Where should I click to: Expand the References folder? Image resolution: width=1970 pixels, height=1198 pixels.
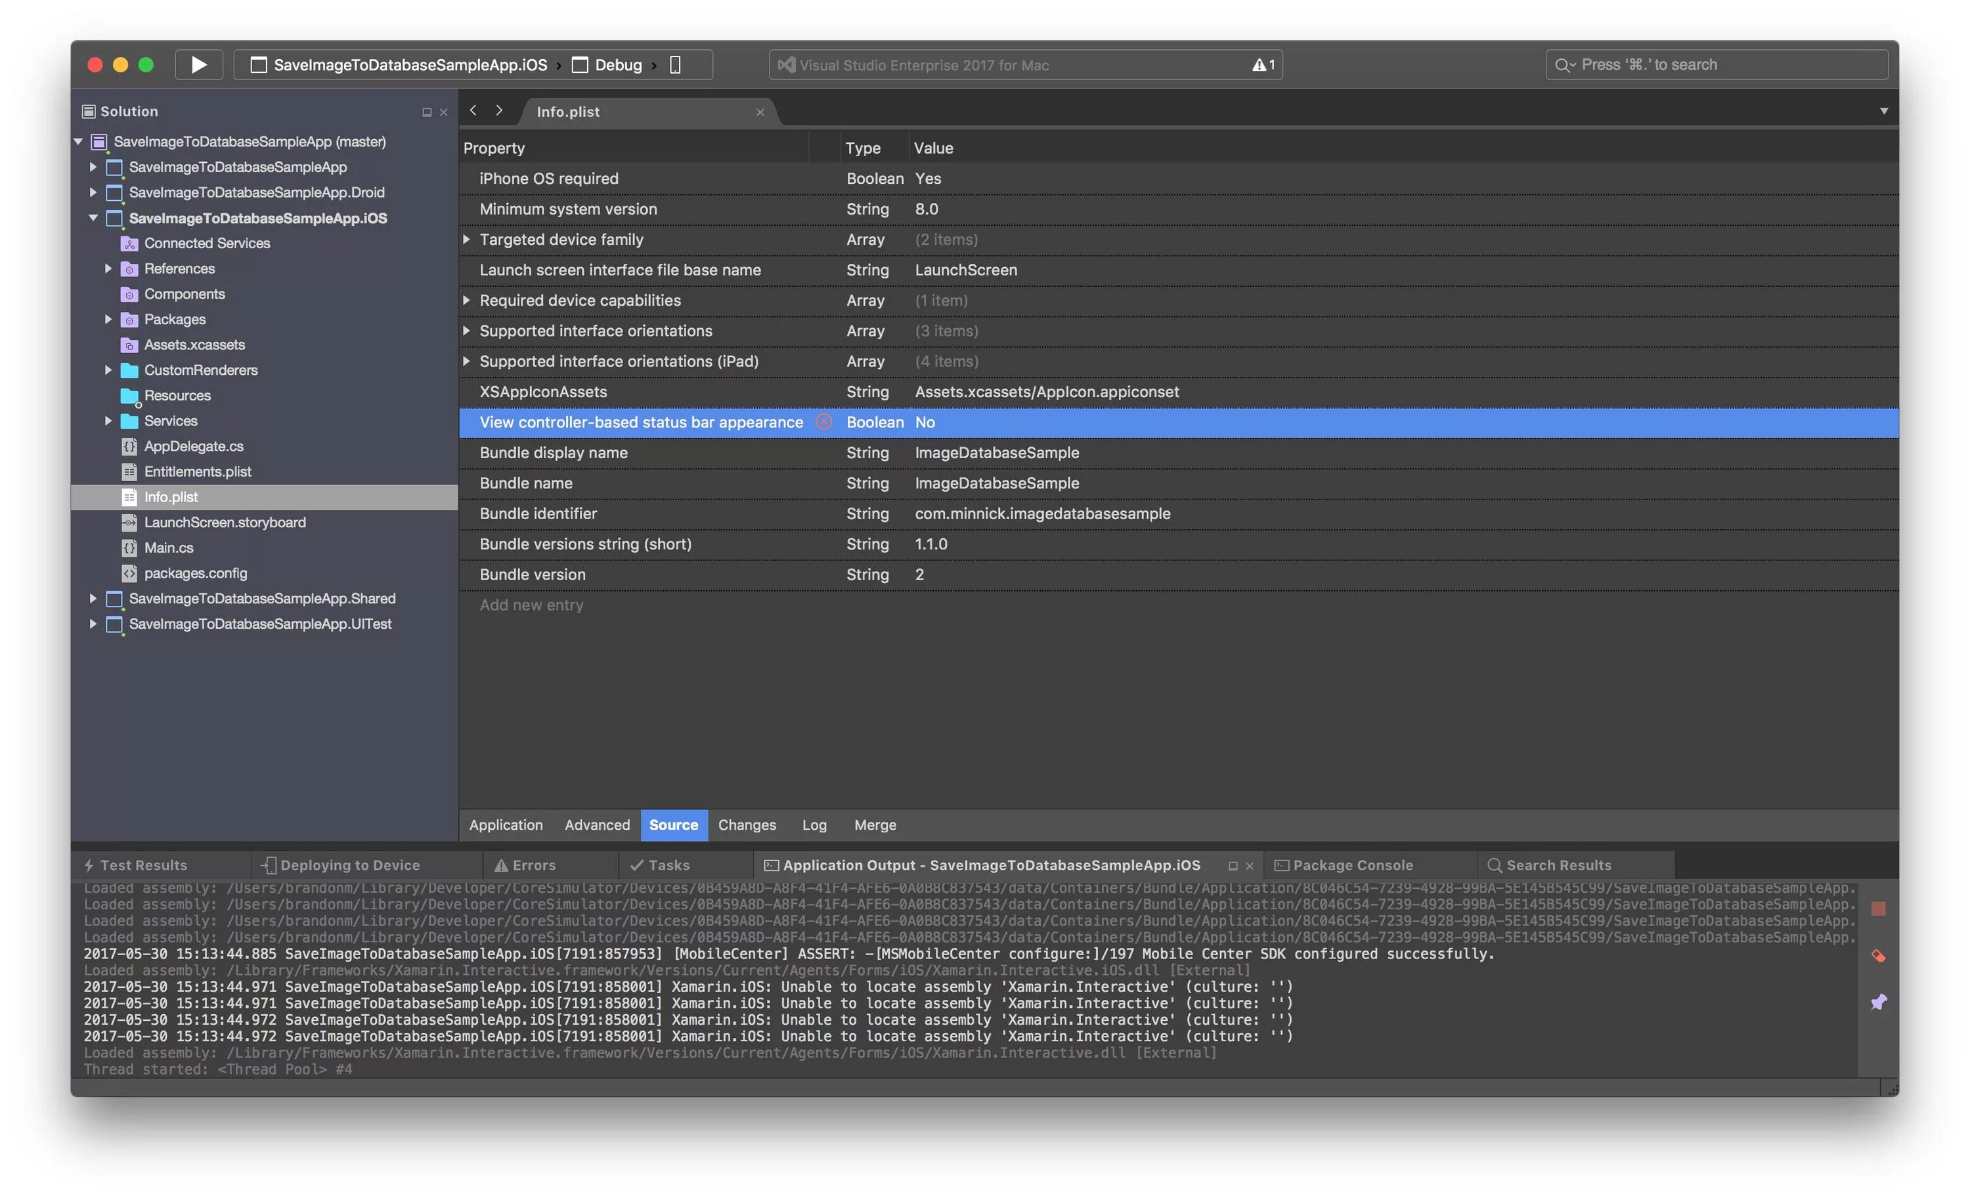(108, 268)
